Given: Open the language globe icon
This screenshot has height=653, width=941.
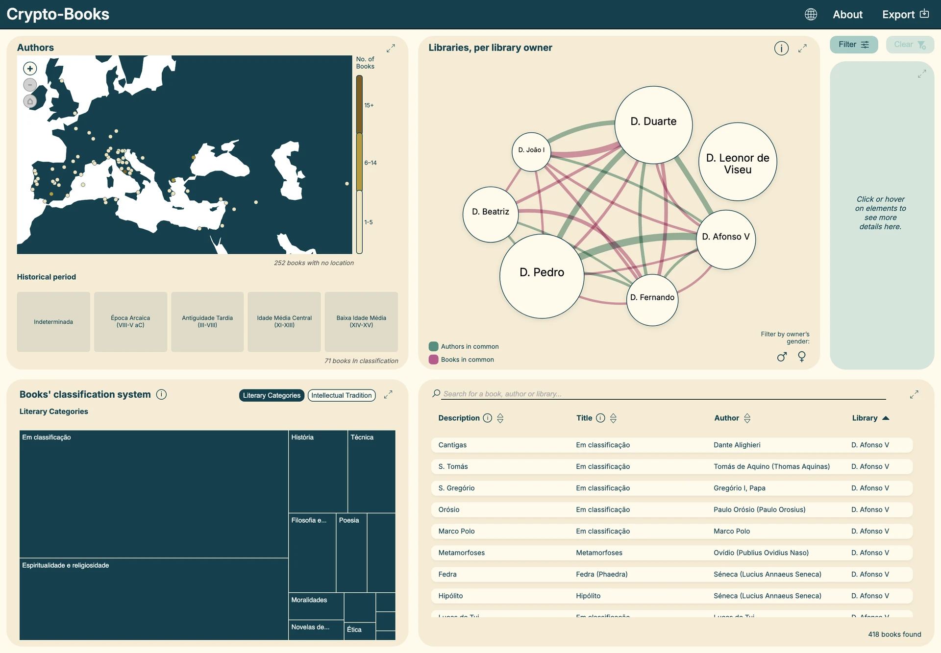Looking at the screenshot, I should tap(811, 14).
